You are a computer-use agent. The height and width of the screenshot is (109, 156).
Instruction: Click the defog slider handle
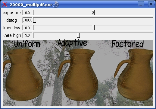click(x=35, y=20)
